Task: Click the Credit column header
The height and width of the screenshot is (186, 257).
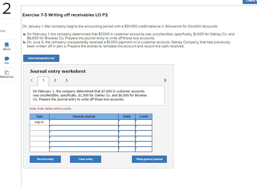Action: coord(144,117)
